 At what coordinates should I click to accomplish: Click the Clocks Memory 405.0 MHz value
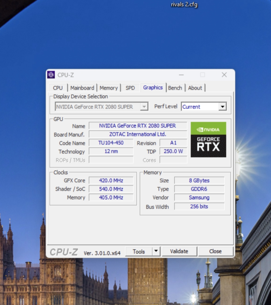coord(111,197)
